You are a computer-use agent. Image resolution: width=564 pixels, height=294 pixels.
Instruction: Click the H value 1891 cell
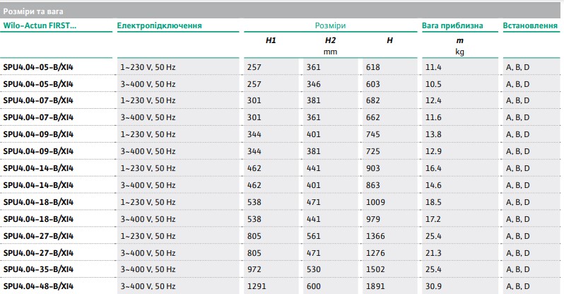(376, 286)
